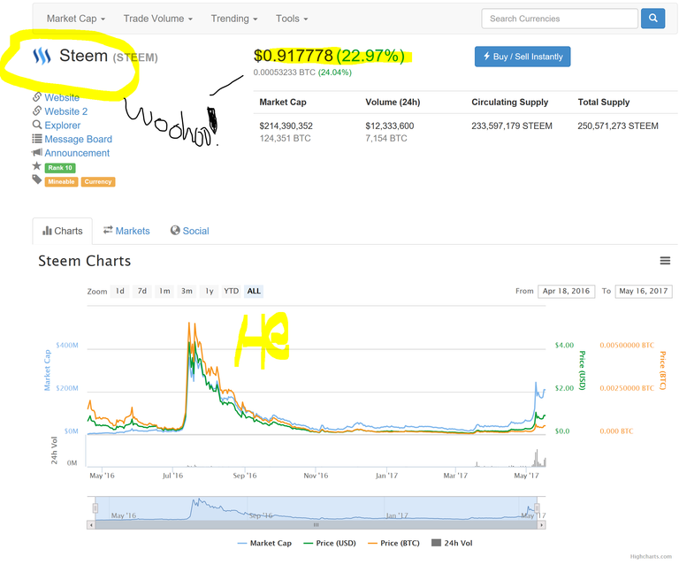679x572 pixels.
Task: Open the Market Cap dropdown menu
Action: click(76, 19)
